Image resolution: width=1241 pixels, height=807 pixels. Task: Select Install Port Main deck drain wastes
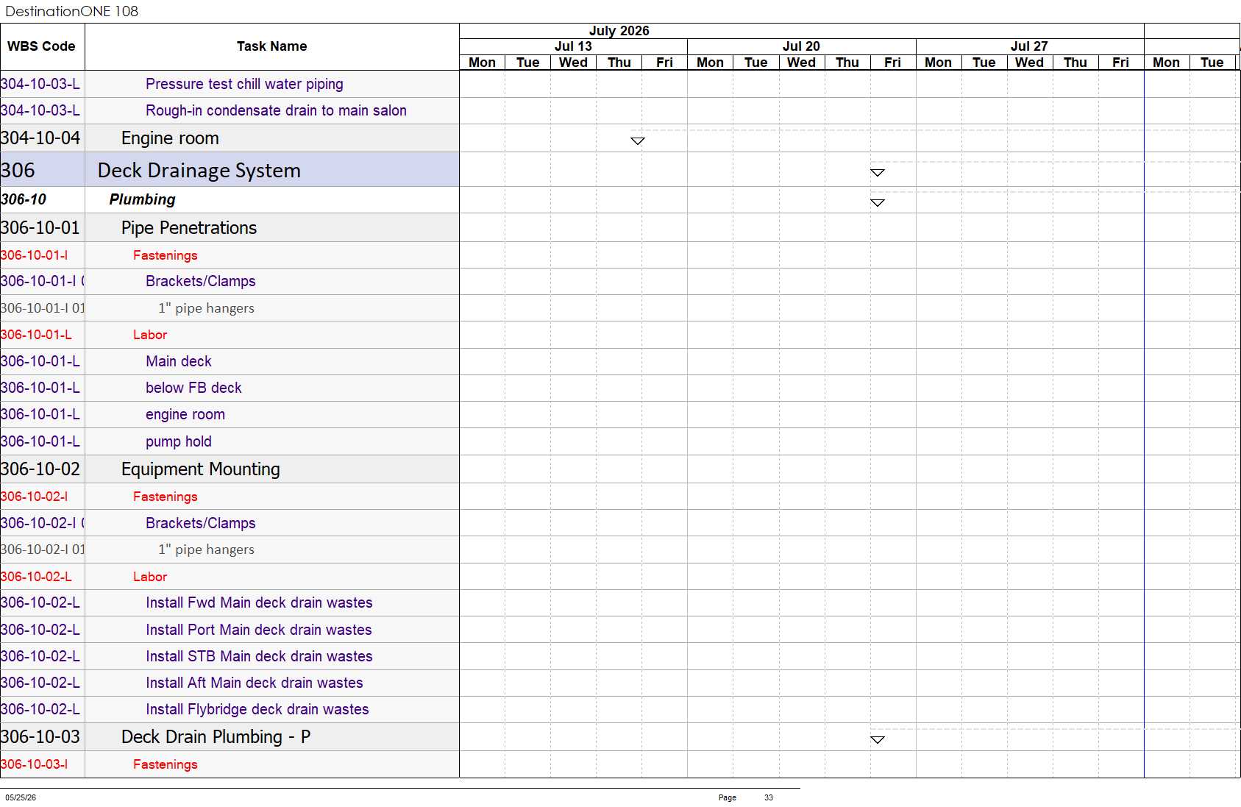coord(259,630)
